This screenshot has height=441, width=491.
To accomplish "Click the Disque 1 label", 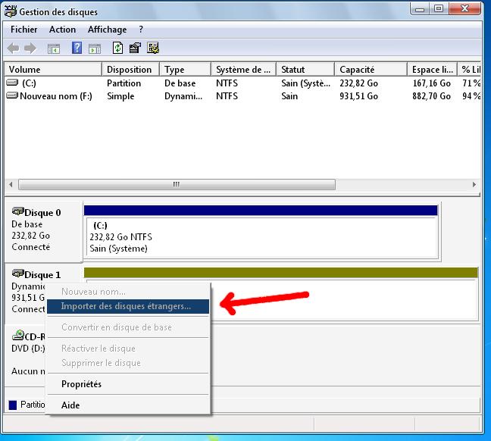I will 42,275.
